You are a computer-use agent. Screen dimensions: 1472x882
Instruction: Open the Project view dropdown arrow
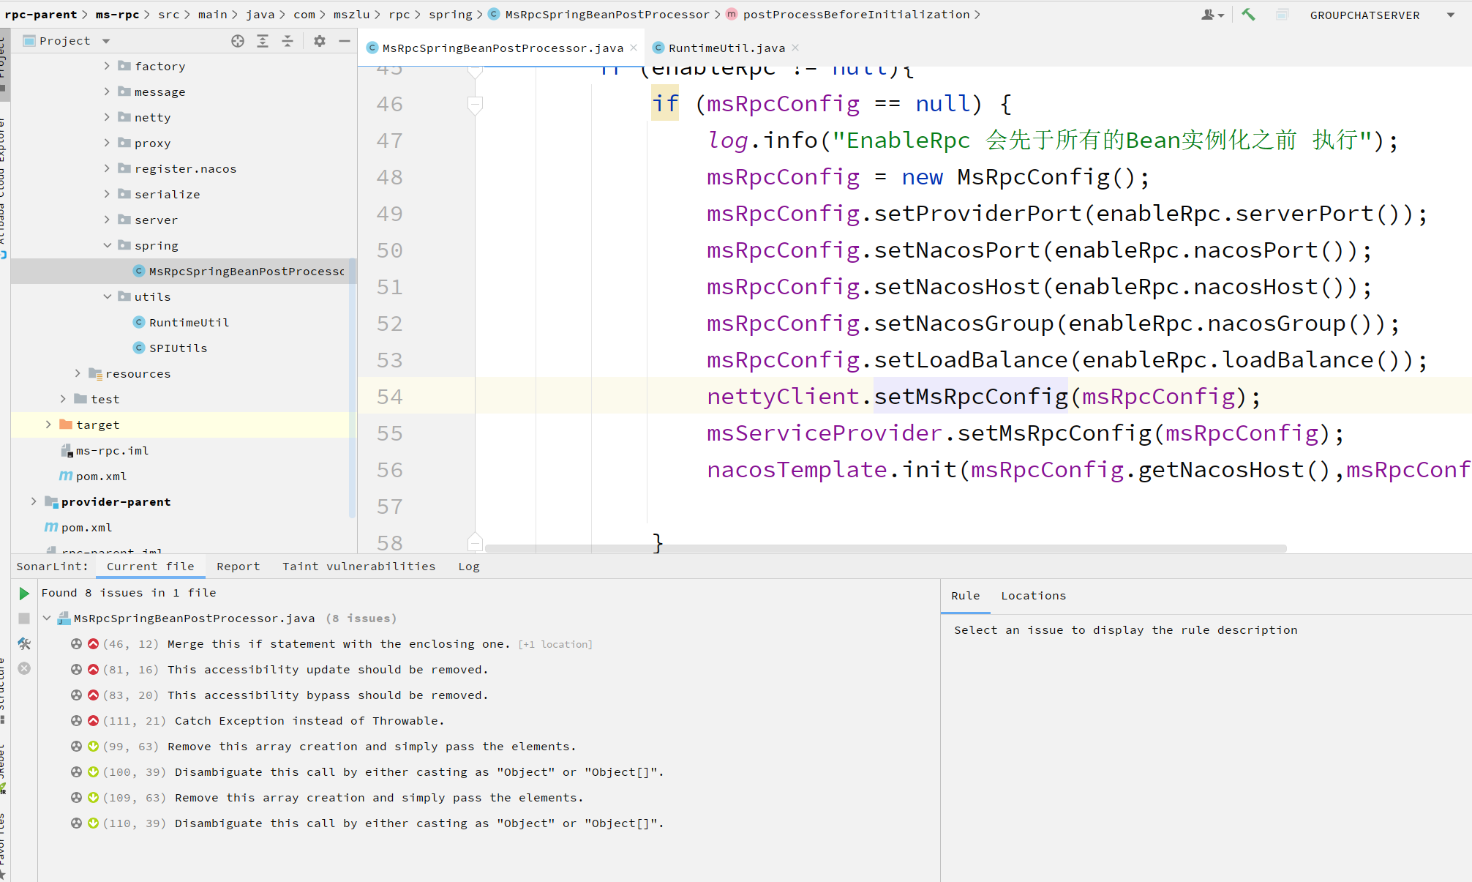click(106, 41)
